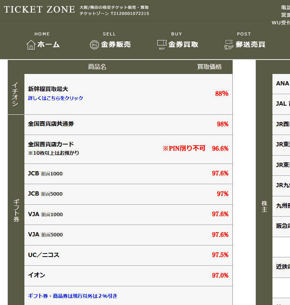The image size is (290, 305).
Task: Click ※10枚以上はお預かり note
Action: point(53,153)
